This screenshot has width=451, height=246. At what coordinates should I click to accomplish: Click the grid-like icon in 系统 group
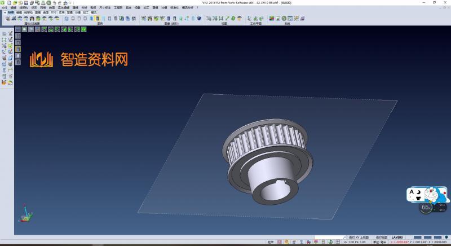[x=290, y=19]
